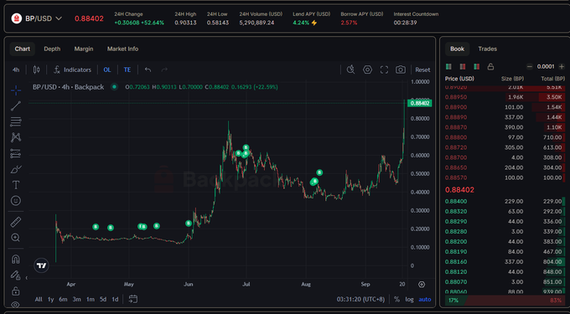
Task: Click the green market status dot
Action: 115,87
